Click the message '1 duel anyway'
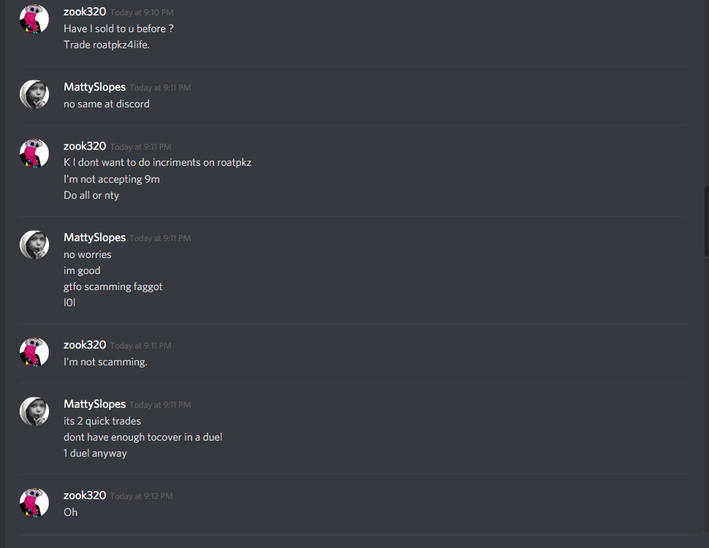709x548 pixels. (95, 454)
